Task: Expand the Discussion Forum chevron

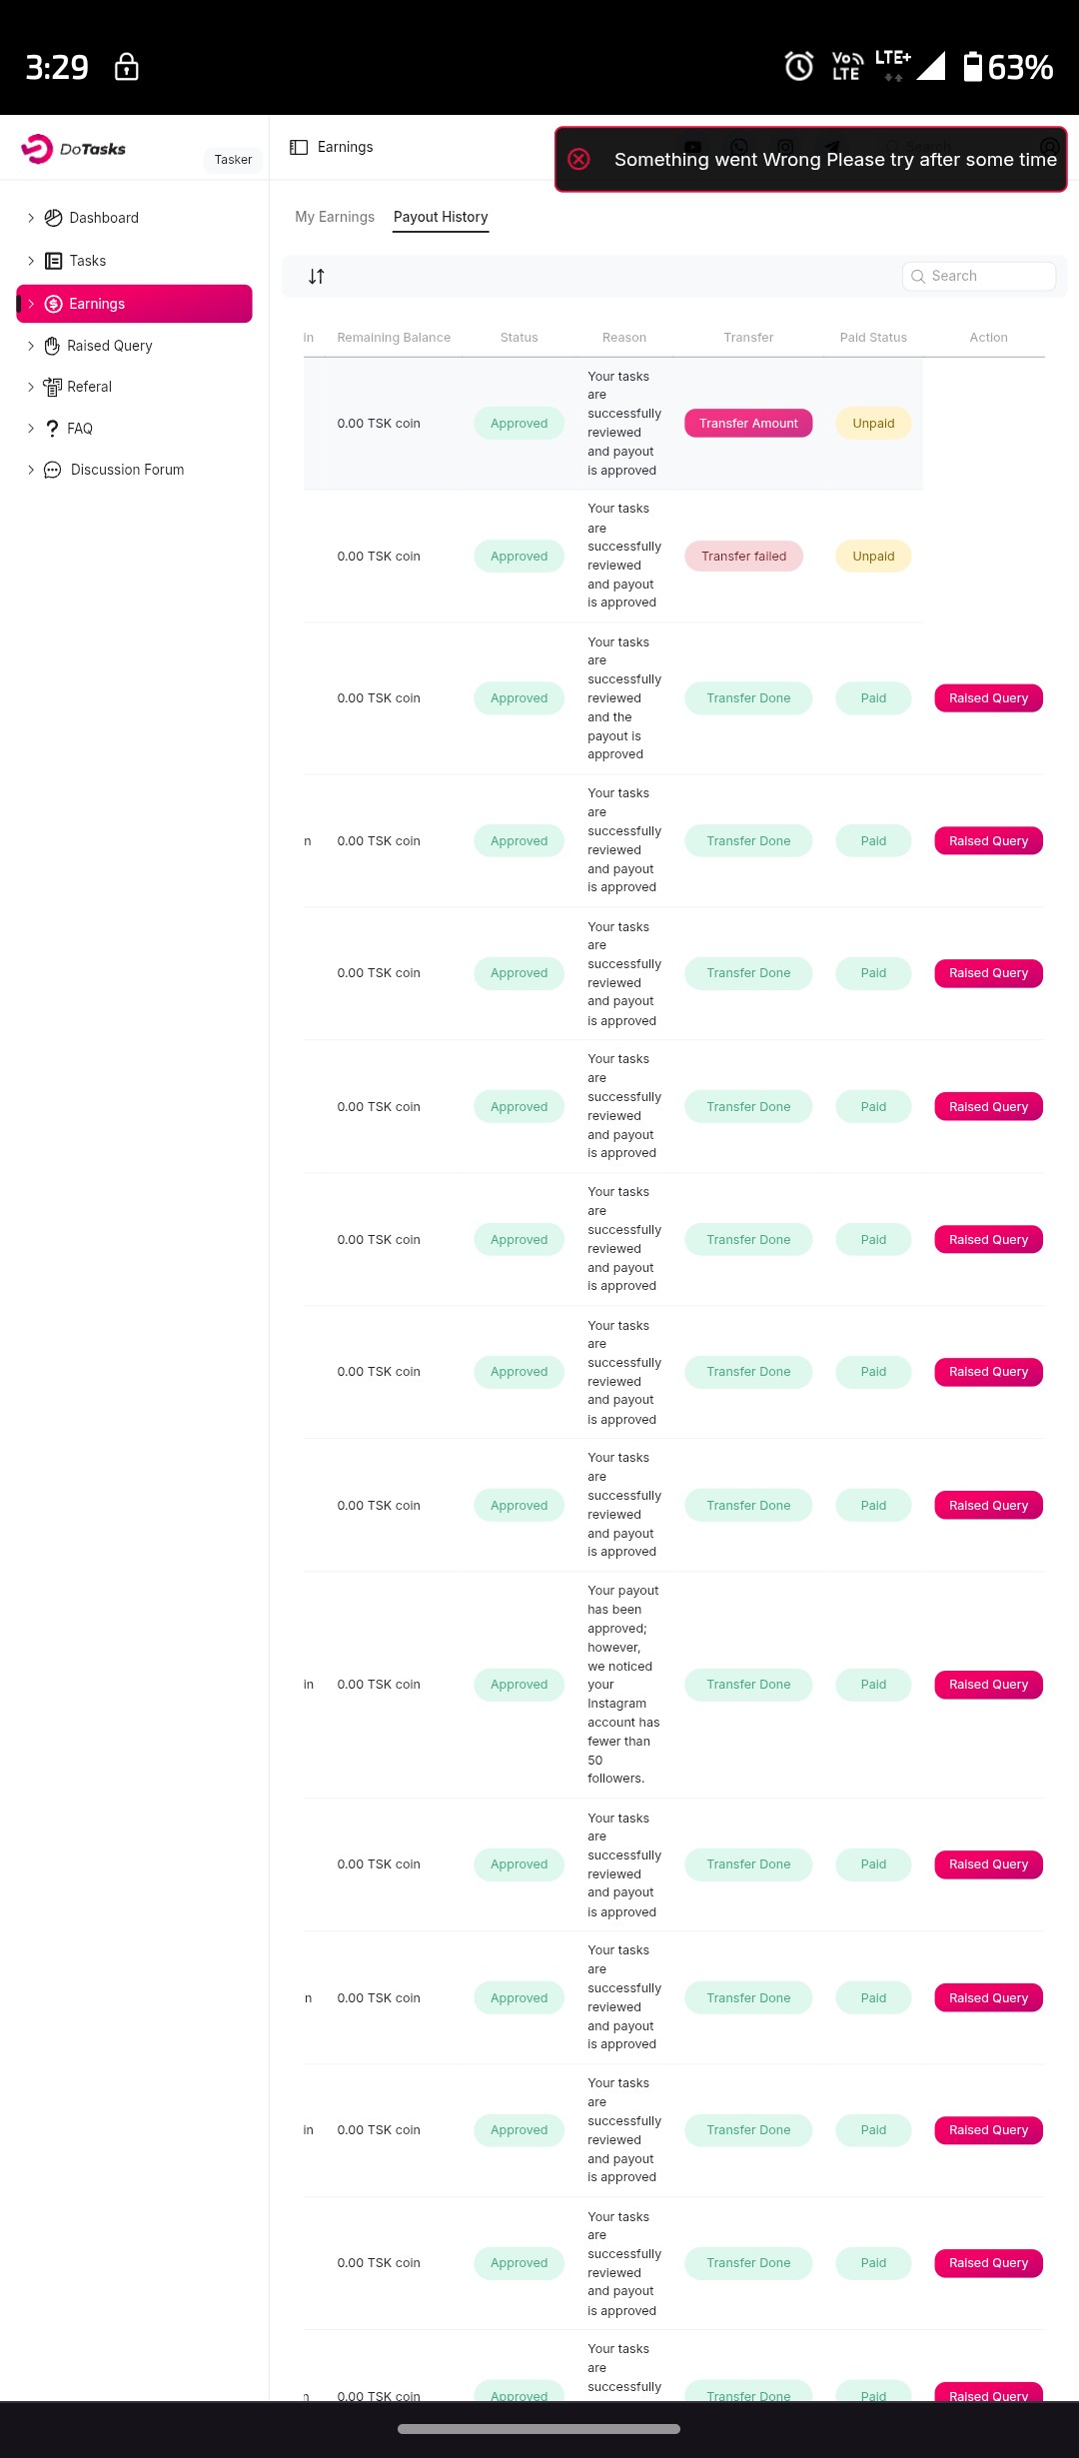Action: tap(31, 470)
